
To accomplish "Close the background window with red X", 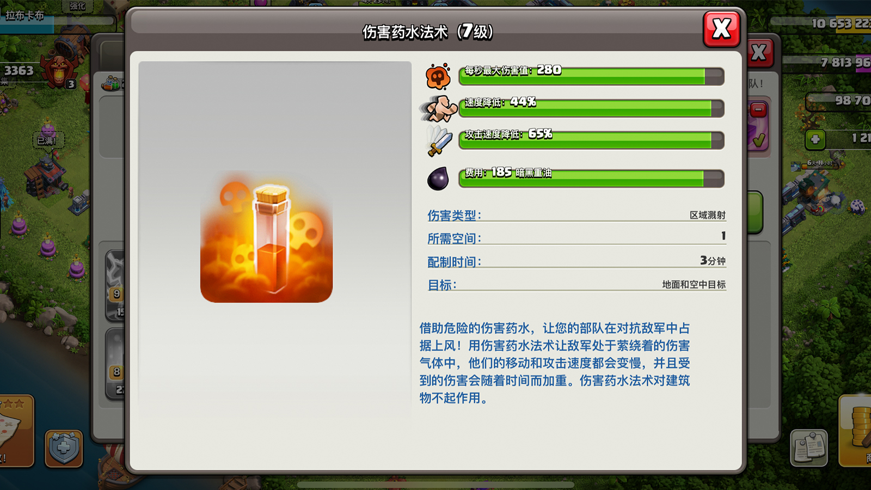I will [759, 53].
